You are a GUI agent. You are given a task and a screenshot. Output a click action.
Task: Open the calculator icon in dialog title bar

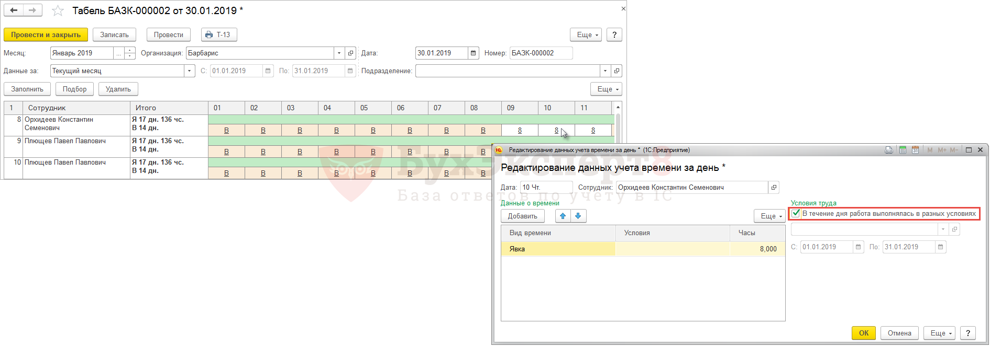pos(903,150)
